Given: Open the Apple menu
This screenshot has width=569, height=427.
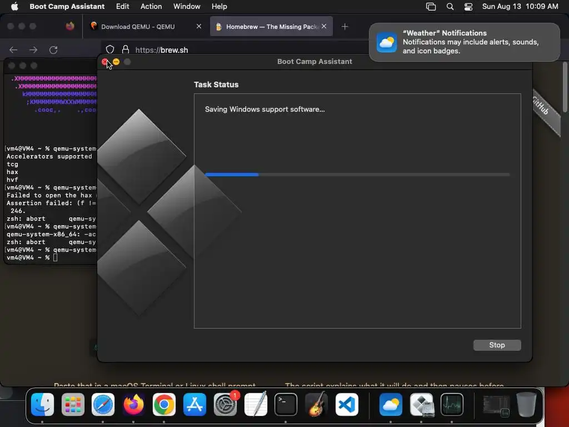Looking at the screenshot, I should tap(14, 6).
